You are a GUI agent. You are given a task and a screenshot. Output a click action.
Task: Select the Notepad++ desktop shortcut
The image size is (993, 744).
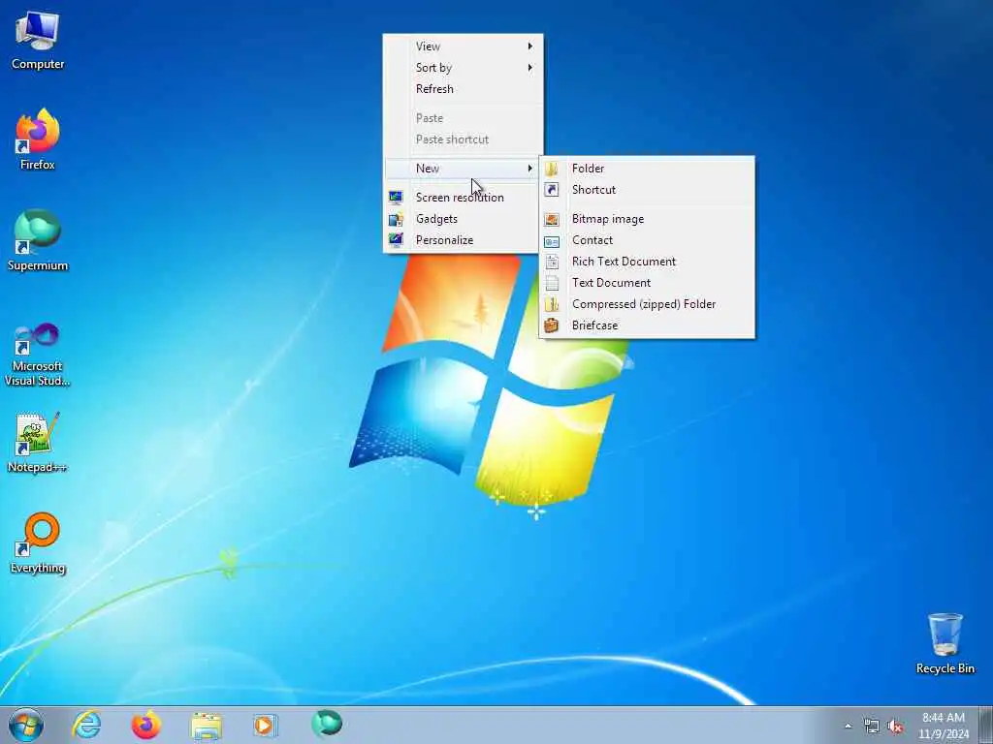38,442
